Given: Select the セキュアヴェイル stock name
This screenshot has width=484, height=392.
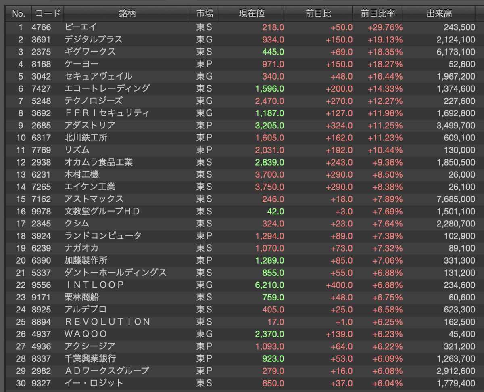Looking at the screenshot, I should 98,76.
